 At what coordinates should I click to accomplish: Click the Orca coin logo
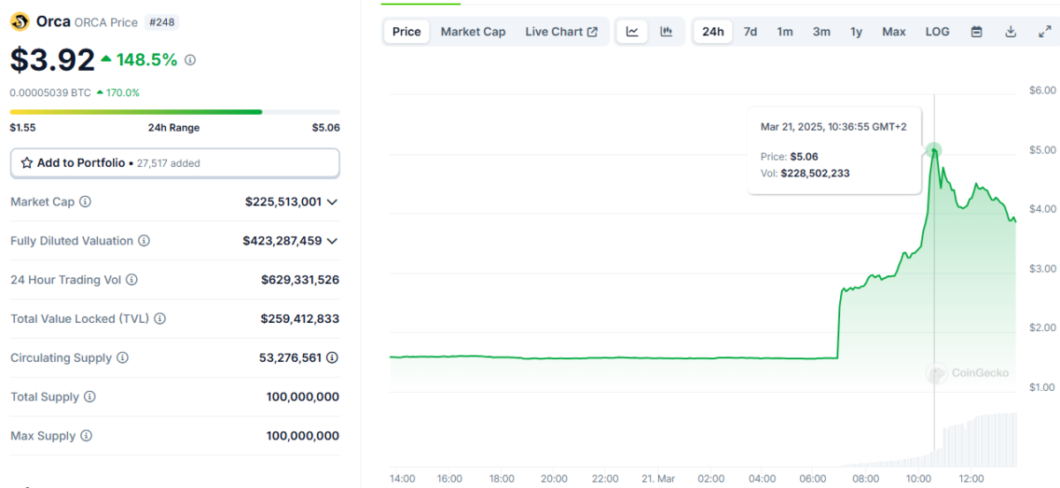(19, 21)
